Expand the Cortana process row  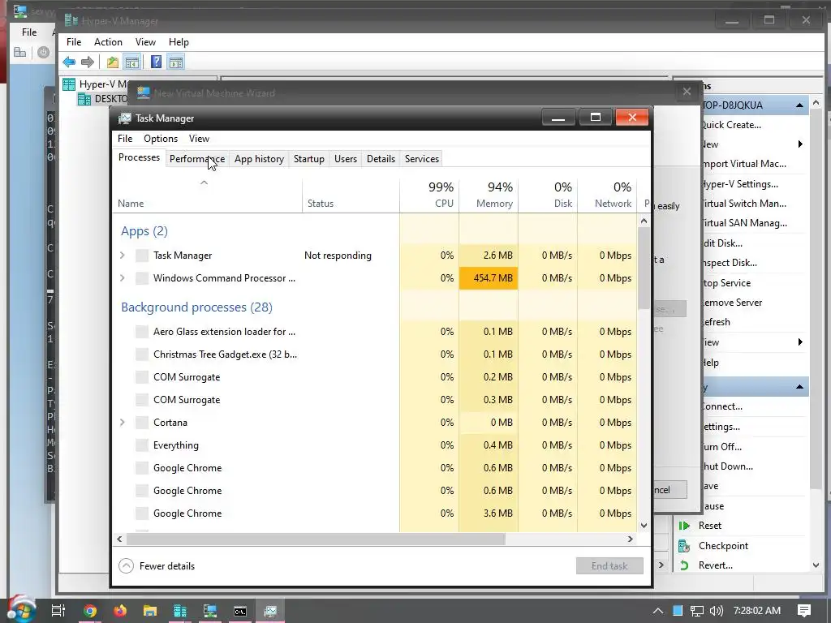123,422
